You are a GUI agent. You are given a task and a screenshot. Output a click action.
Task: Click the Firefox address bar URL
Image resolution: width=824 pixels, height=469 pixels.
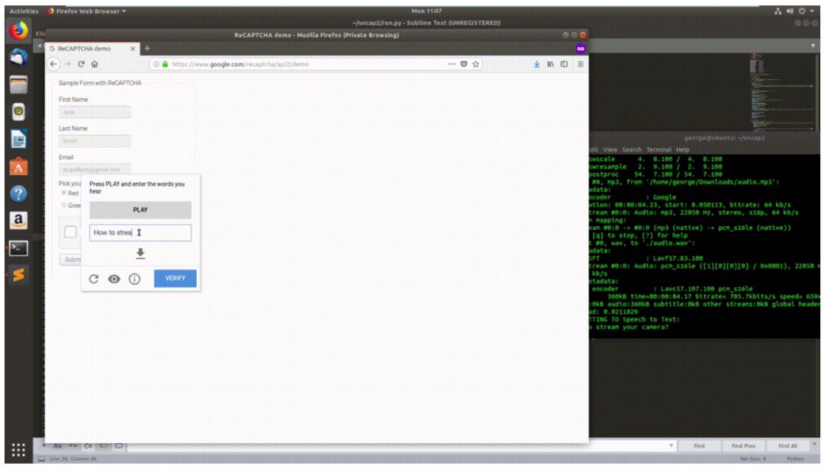pyautogui.click(x=240, y=64)
